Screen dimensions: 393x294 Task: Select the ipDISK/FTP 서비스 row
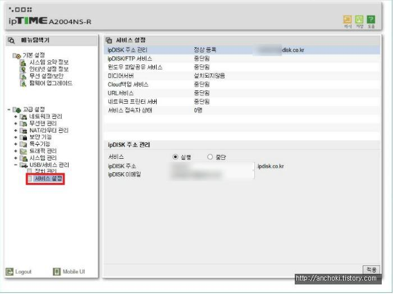click(x=242, y=58)
